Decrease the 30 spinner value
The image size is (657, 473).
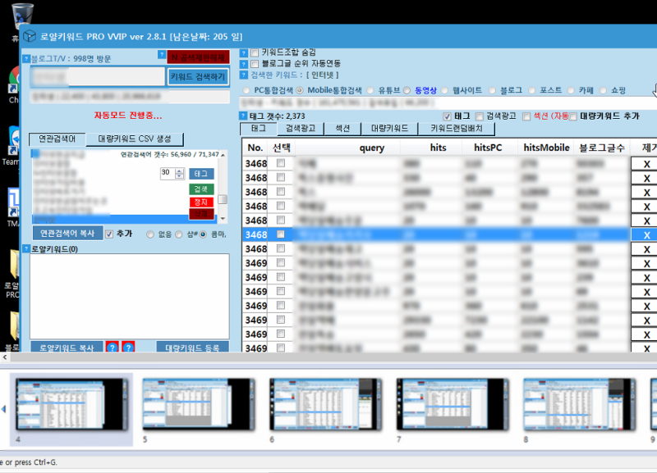[x=179, y=176]
